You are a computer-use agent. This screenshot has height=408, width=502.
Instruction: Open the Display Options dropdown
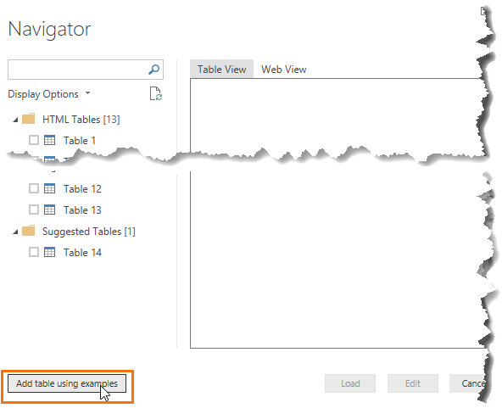49,94
